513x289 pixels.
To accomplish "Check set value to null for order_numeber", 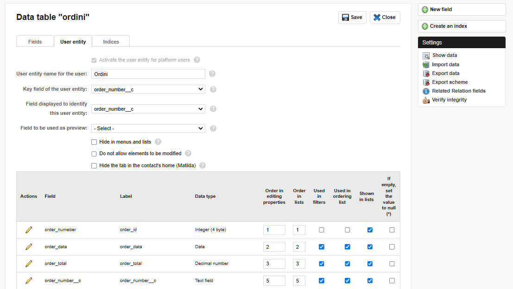I will pyautogui.click(x=392, y=230).
